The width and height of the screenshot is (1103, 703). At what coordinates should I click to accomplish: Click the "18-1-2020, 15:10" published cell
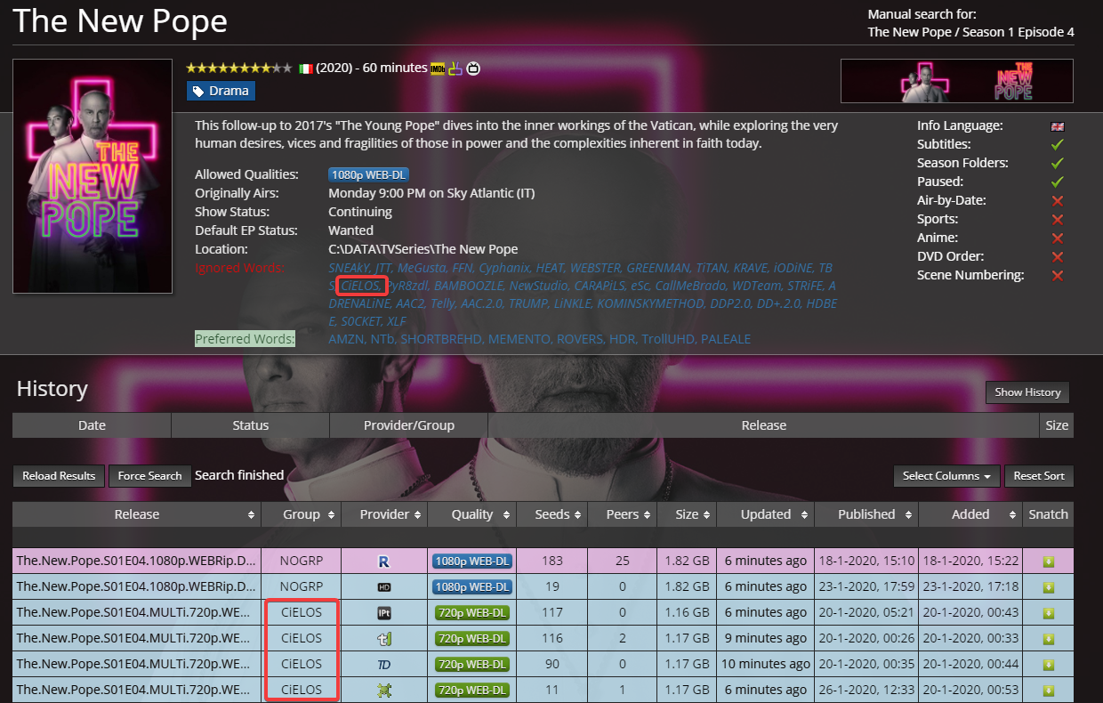(866, 562)
